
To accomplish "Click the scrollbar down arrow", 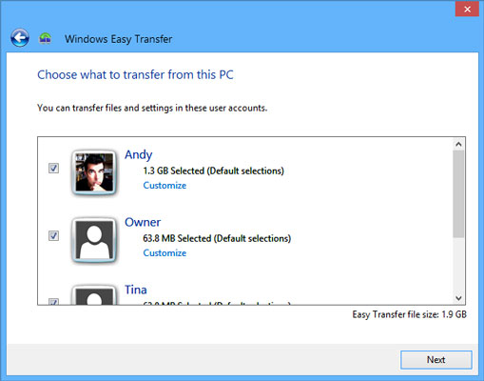I will pyautogui.click(x=458, y=298).
